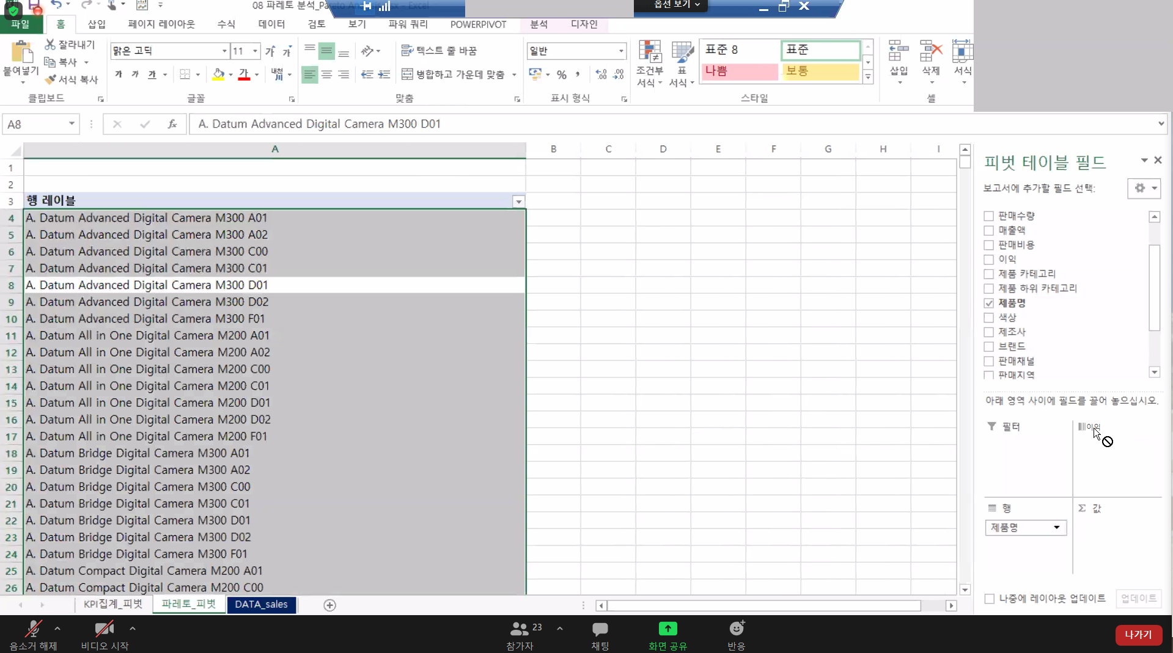Expand the font name dropdown (맑은 고딕)
The height and width of the screenshot is (653, 1173).
[x=224, y=51]
